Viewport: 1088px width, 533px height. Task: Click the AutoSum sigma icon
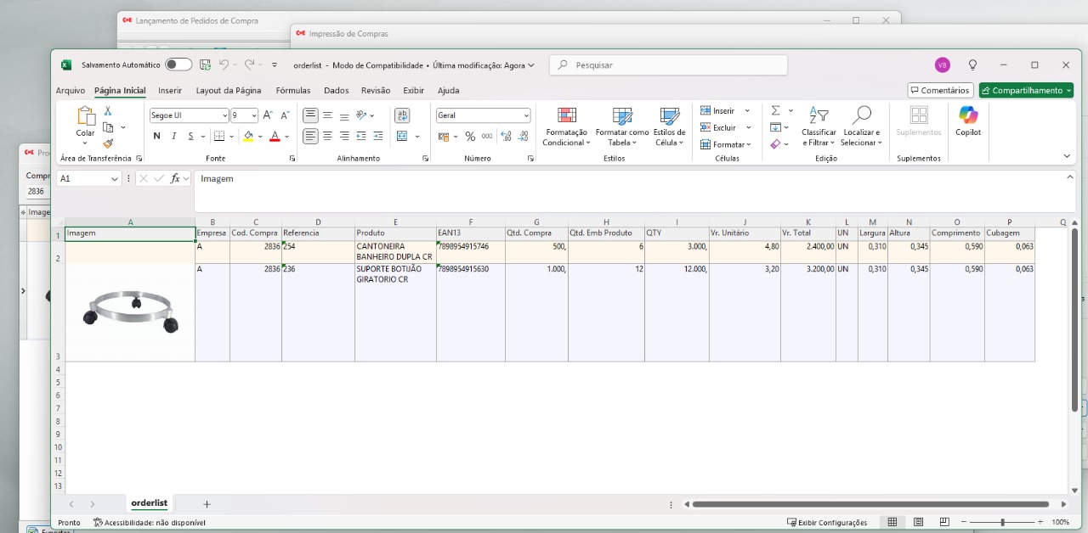coord(775,111)
